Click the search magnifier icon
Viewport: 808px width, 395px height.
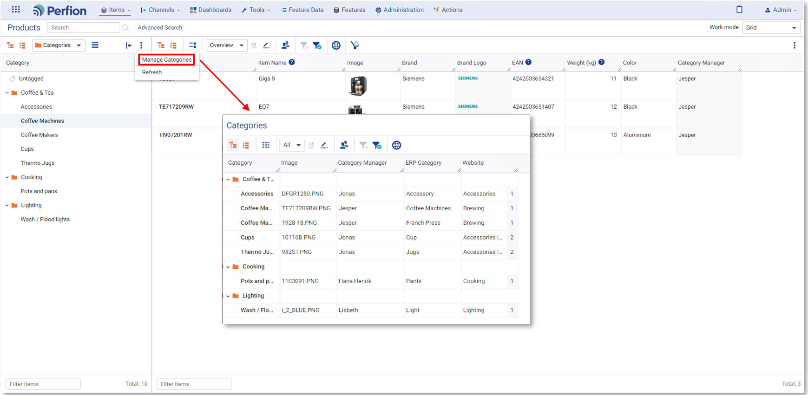click(125, 27)
